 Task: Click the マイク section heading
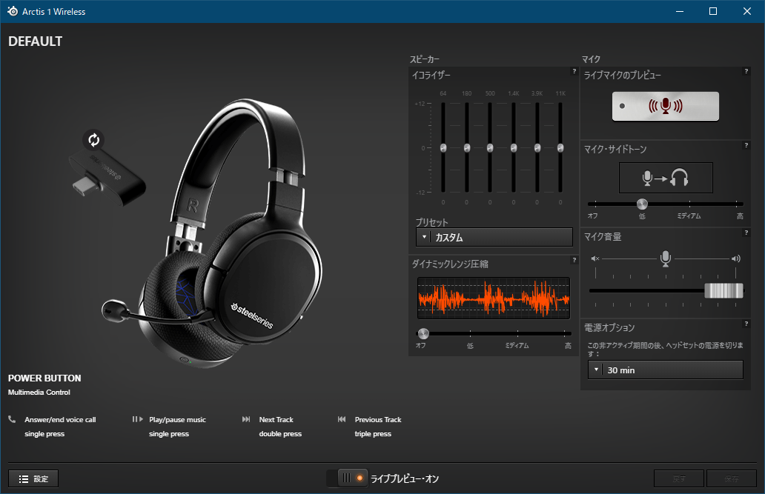[591, 59]
